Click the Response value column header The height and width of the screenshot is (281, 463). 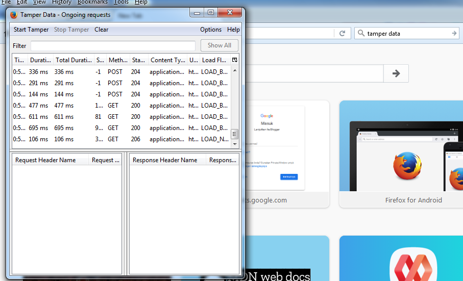(223, 160)
